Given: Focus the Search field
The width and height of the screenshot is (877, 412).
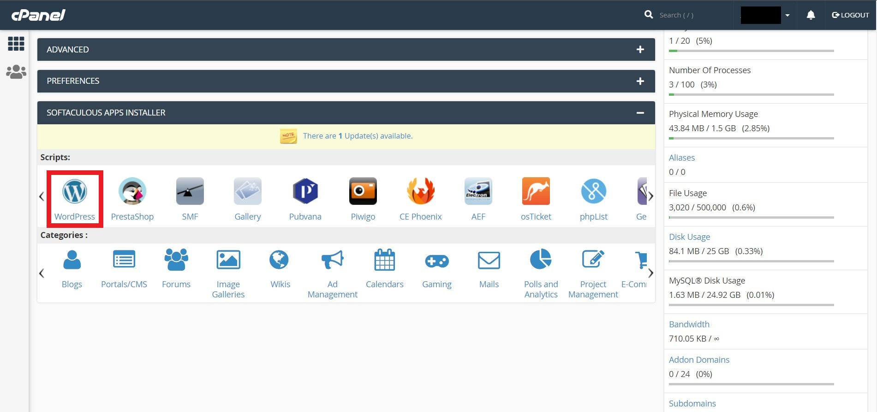Looking at the screenshot, I should (692, 15).
